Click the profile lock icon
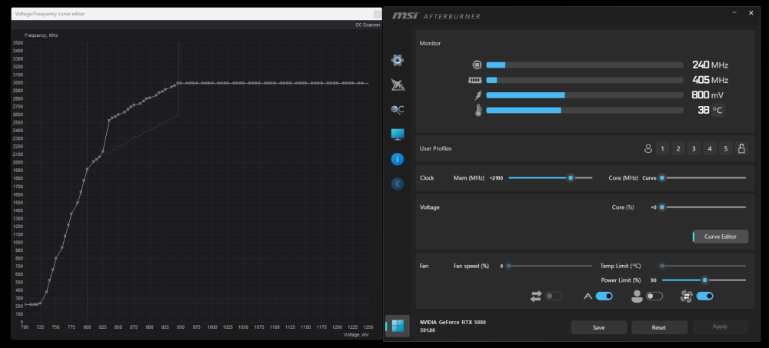The height and width of the screenshot is (348, 769). click(x=741, y=148)
